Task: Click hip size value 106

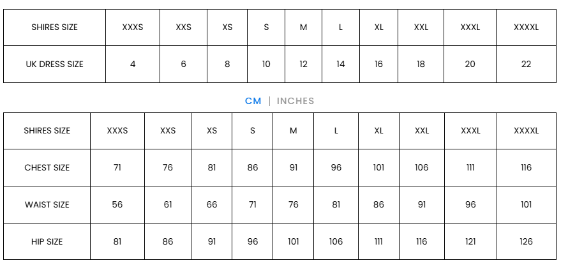Action: (336, 242)
